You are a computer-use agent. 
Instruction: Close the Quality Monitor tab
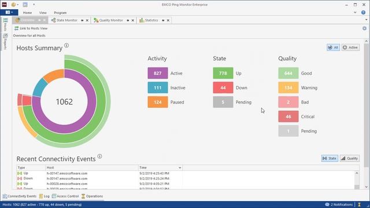[x=133, y=21]
